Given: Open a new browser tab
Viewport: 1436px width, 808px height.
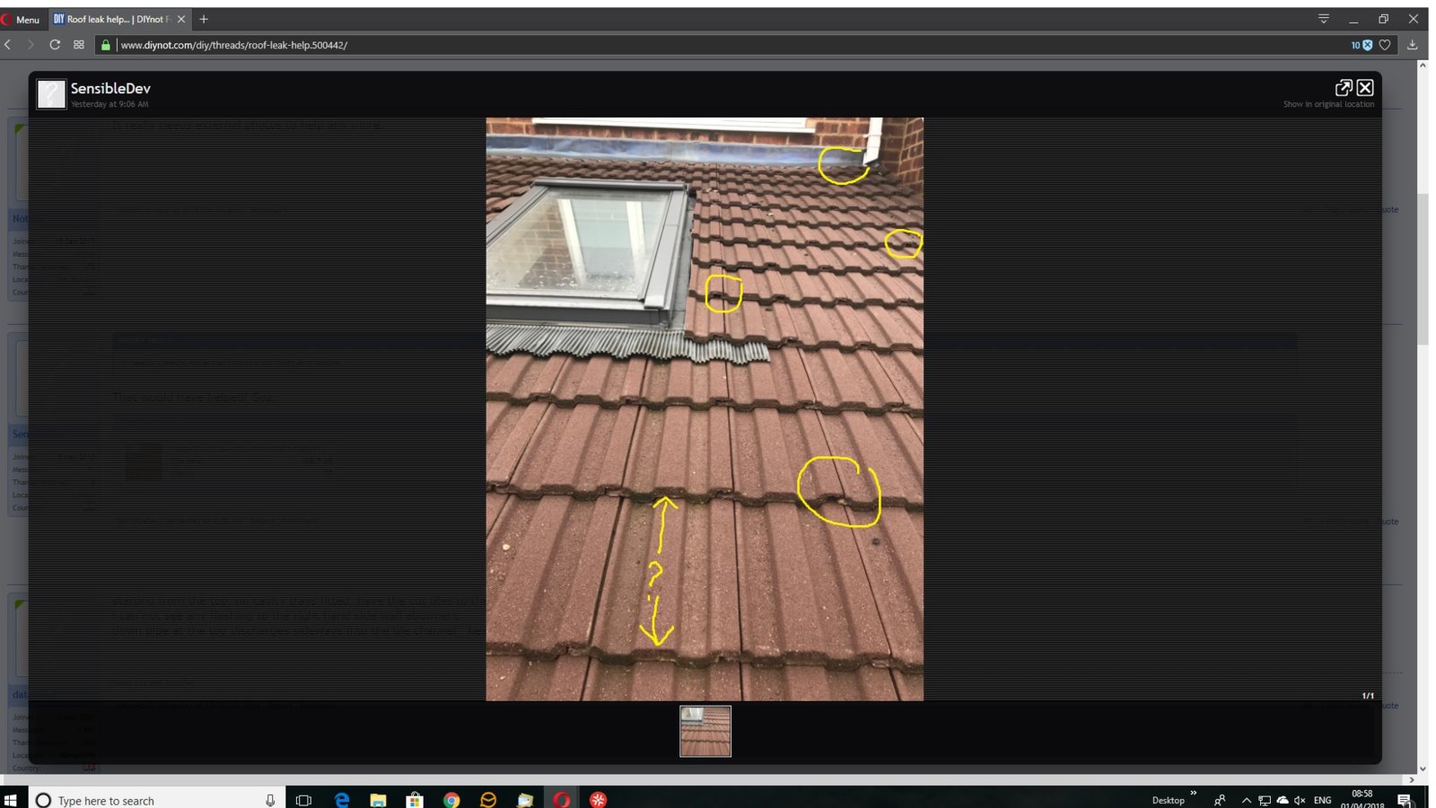Looking at the screenshot, I should coord(204,19).
